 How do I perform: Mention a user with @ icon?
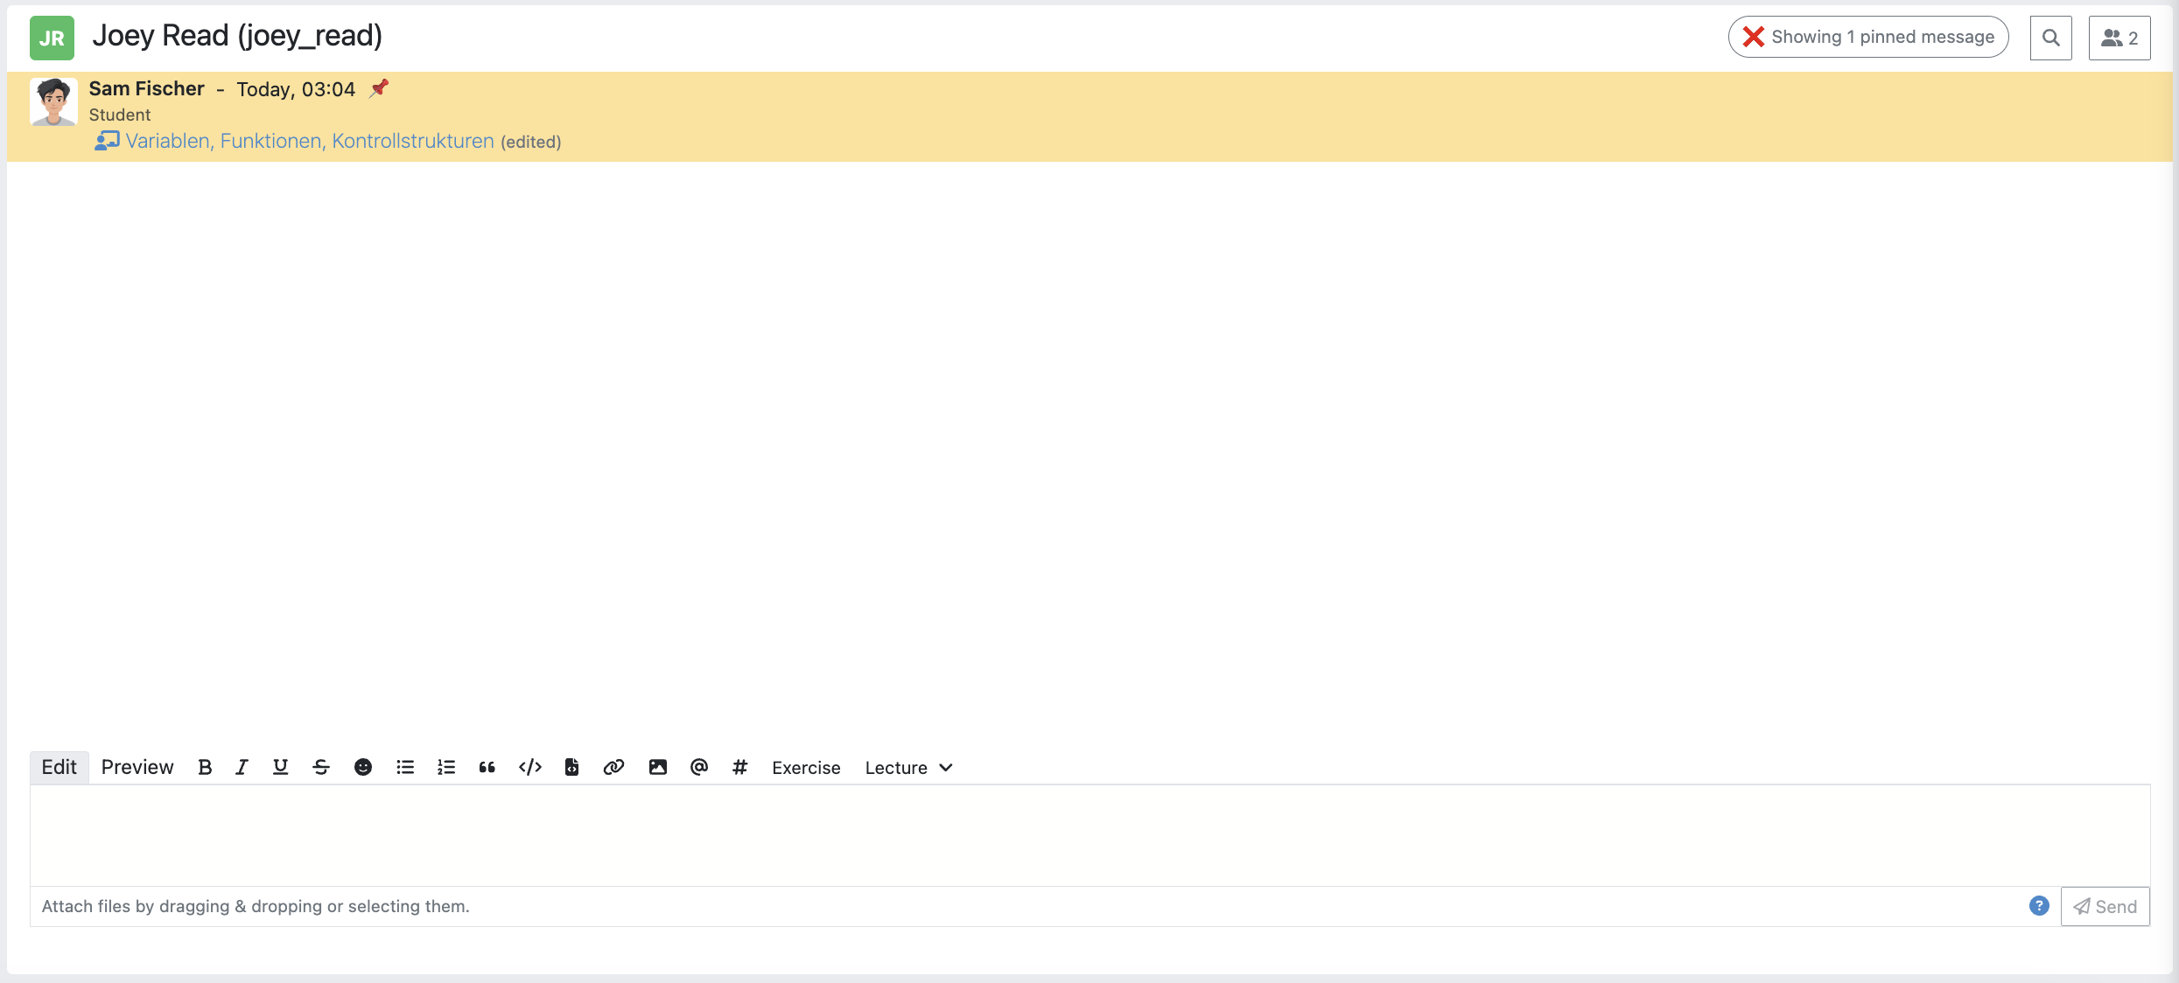(x=698, y=767)
